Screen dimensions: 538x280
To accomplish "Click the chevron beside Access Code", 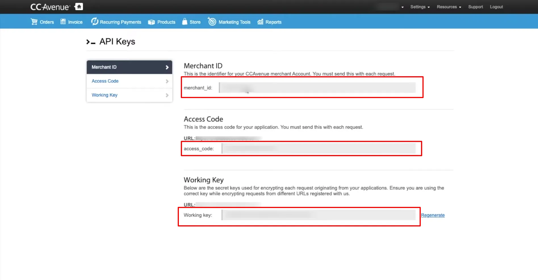I will 167,81.
